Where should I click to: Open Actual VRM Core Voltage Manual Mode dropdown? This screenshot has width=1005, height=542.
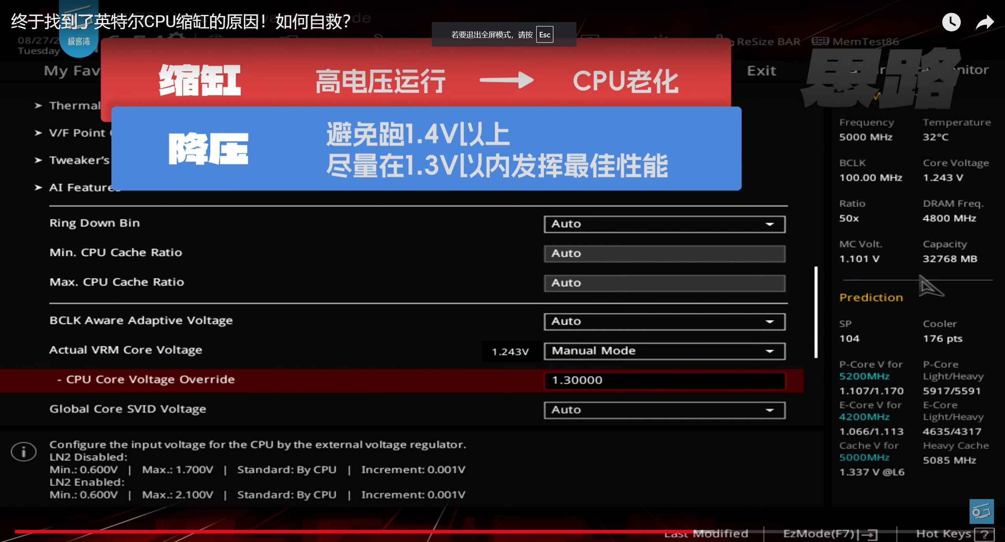coord(664,351)
